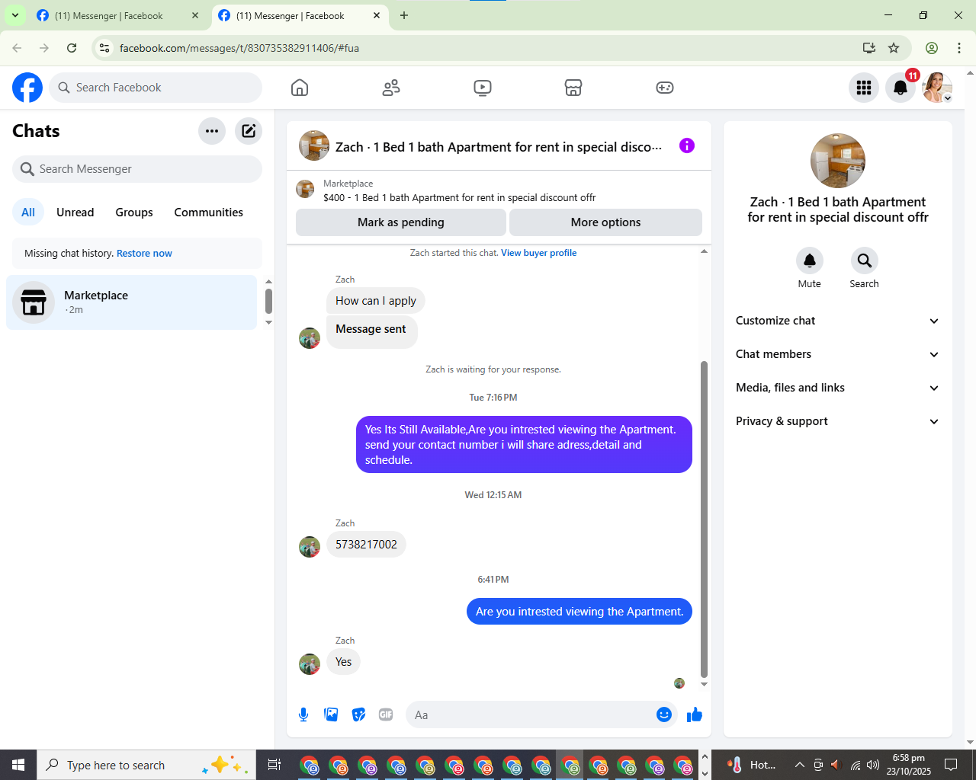The image size is (976, 780).
Task: Select the Unread chats filter tab
Action: (75, 213)
